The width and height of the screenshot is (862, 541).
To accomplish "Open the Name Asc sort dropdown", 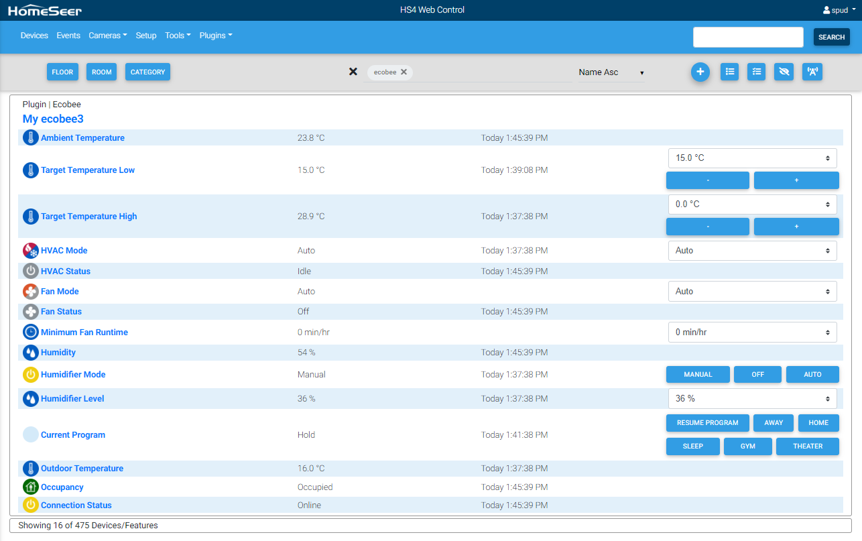I will [x=611, y=72].
